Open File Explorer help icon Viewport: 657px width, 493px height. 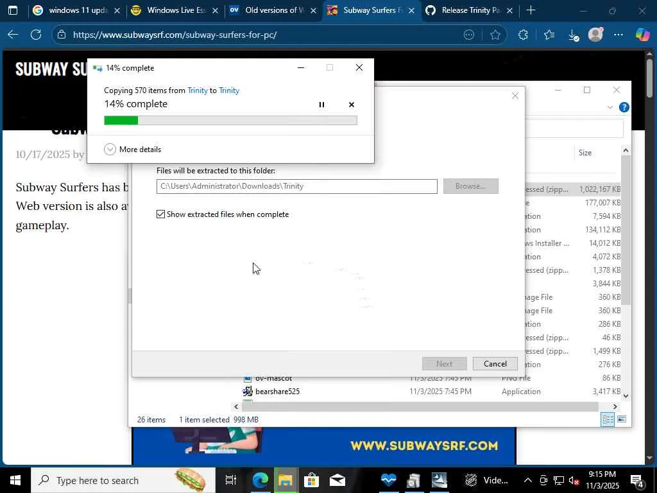tap(624, 107)
